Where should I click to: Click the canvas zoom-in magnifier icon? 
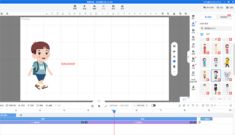(x=163, y=14)
